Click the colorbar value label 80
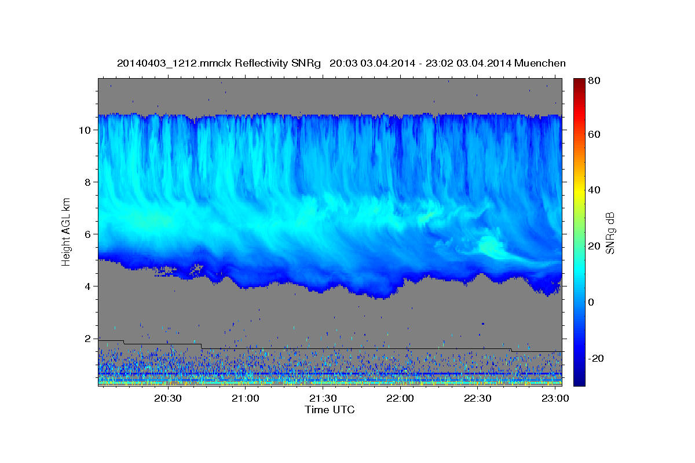Viewport: 695px width, 463px height. click(x=594, y=80)
